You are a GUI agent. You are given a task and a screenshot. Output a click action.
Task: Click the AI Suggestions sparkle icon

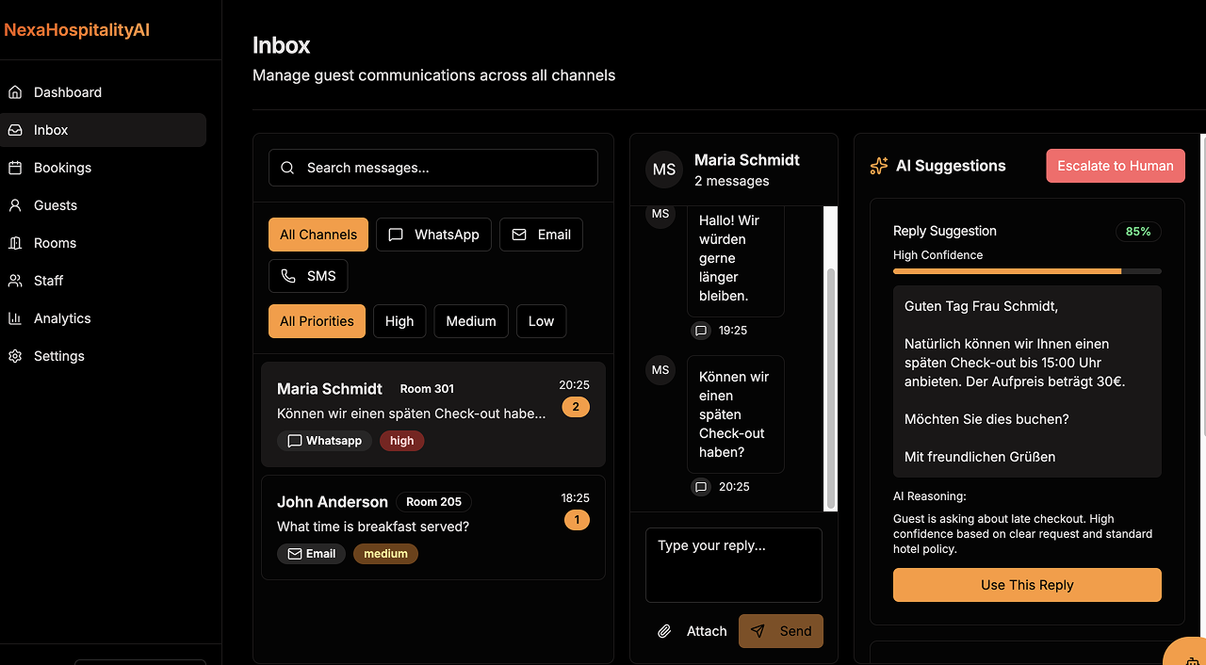[x=878, y=165]
